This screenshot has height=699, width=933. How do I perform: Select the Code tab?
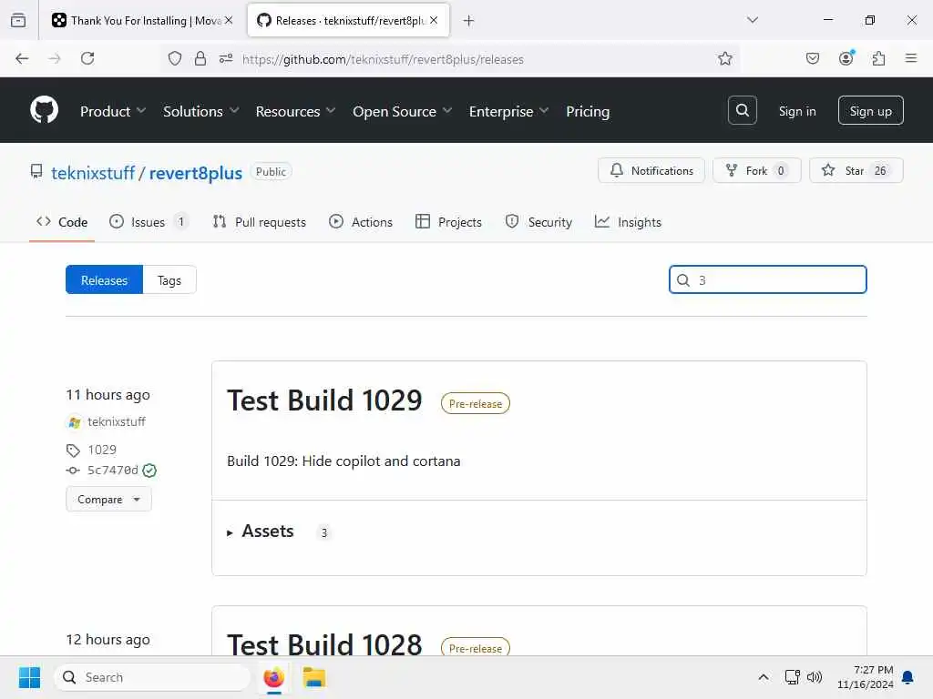pyautogui.click(x=62, y=222)
